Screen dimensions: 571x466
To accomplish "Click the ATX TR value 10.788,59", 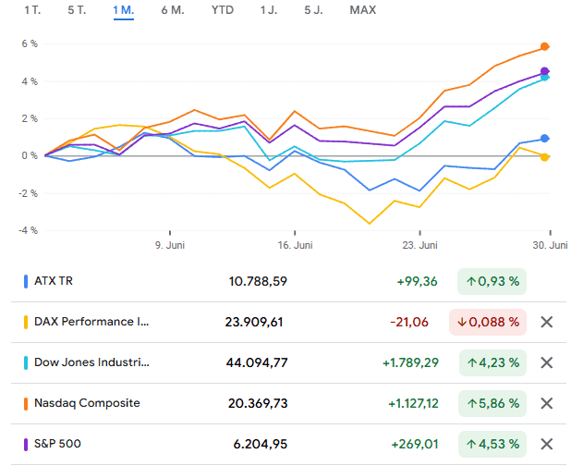I will pos(258,281).
